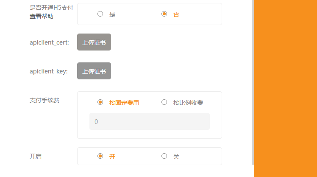Choose the 按比例收费 fee option
This screenshot has height=177, width=317.
point(164,102)
